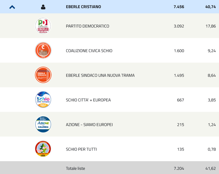Screen dimensions: 219x174
Task: Select the Coalizione Civica Schio emblem
Action: click(43, 50)
